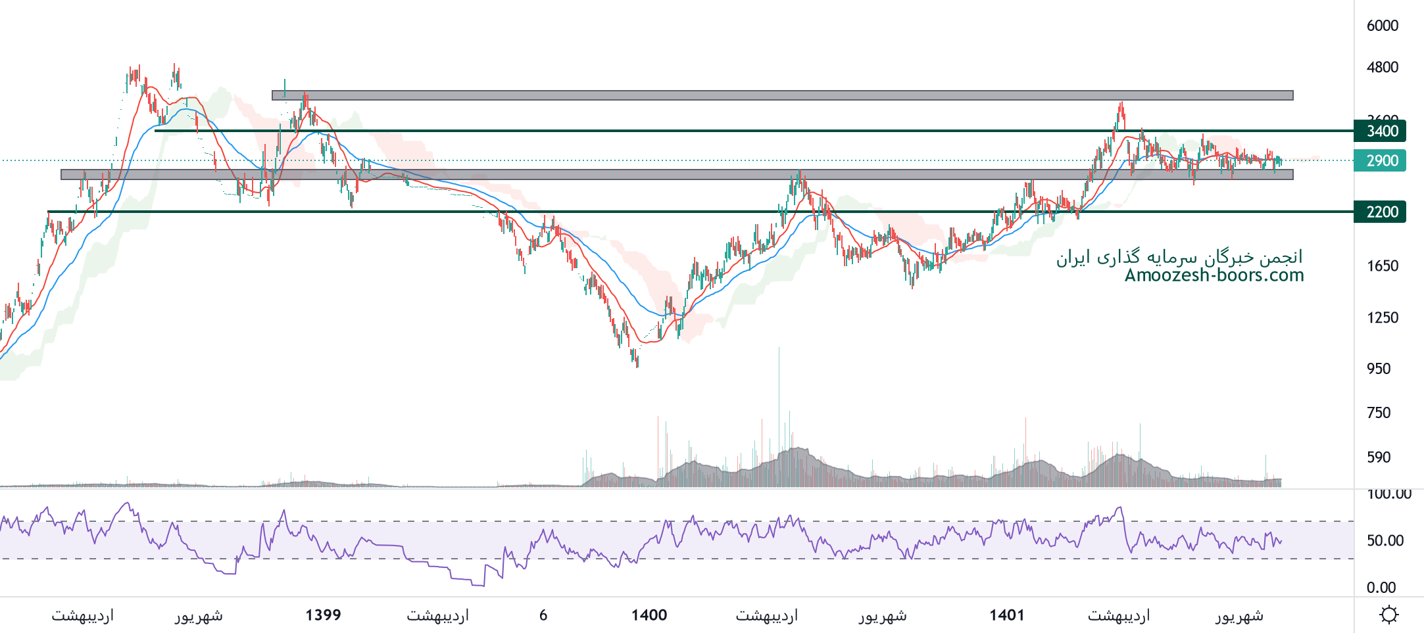The width and height of the screenshot is (1424, 633).
Task: Click the 1650 value on price axis
Action: [x=1382, y=266]
